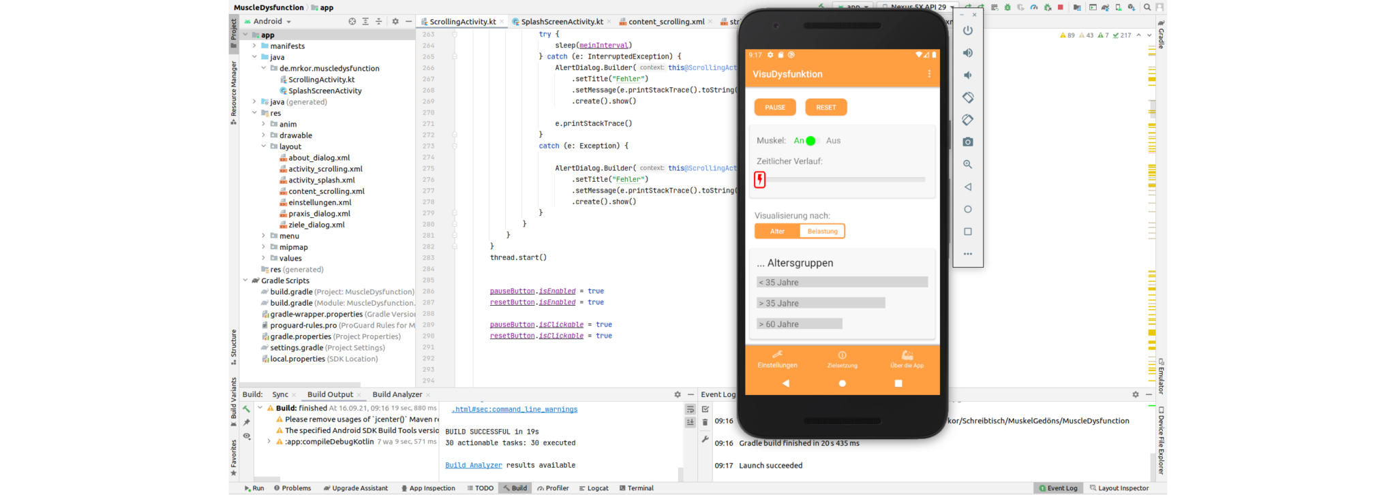Open the wrench settings in Event Log
Screen dimensions: 1396x495
tap(705, 439)
